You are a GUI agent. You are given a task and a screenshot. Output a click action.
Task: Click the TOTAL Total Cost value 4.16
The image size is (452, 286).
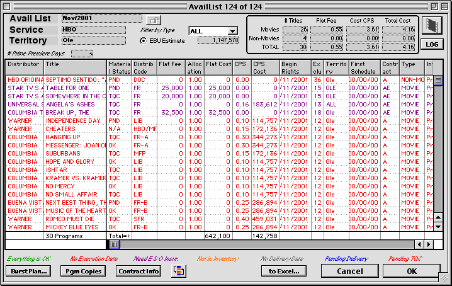pos(398,47)
